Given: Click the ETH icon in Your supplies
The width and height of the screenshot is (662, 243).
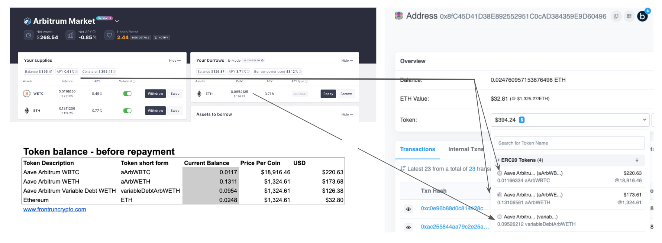Looking at the screenshot, I should pos(27,111).
